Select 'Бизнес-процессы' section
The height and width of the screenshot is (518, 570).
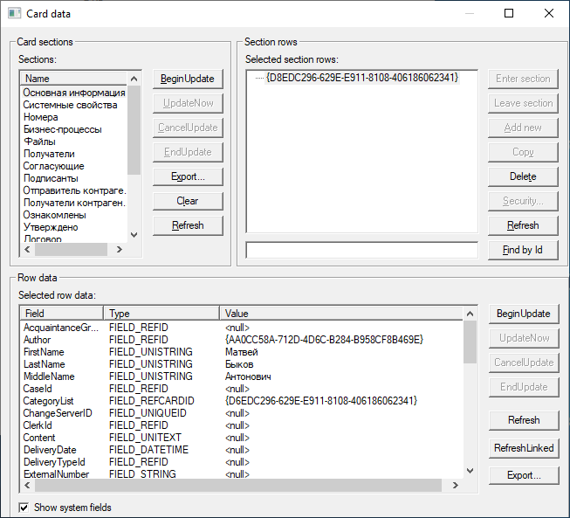point(62,129)
